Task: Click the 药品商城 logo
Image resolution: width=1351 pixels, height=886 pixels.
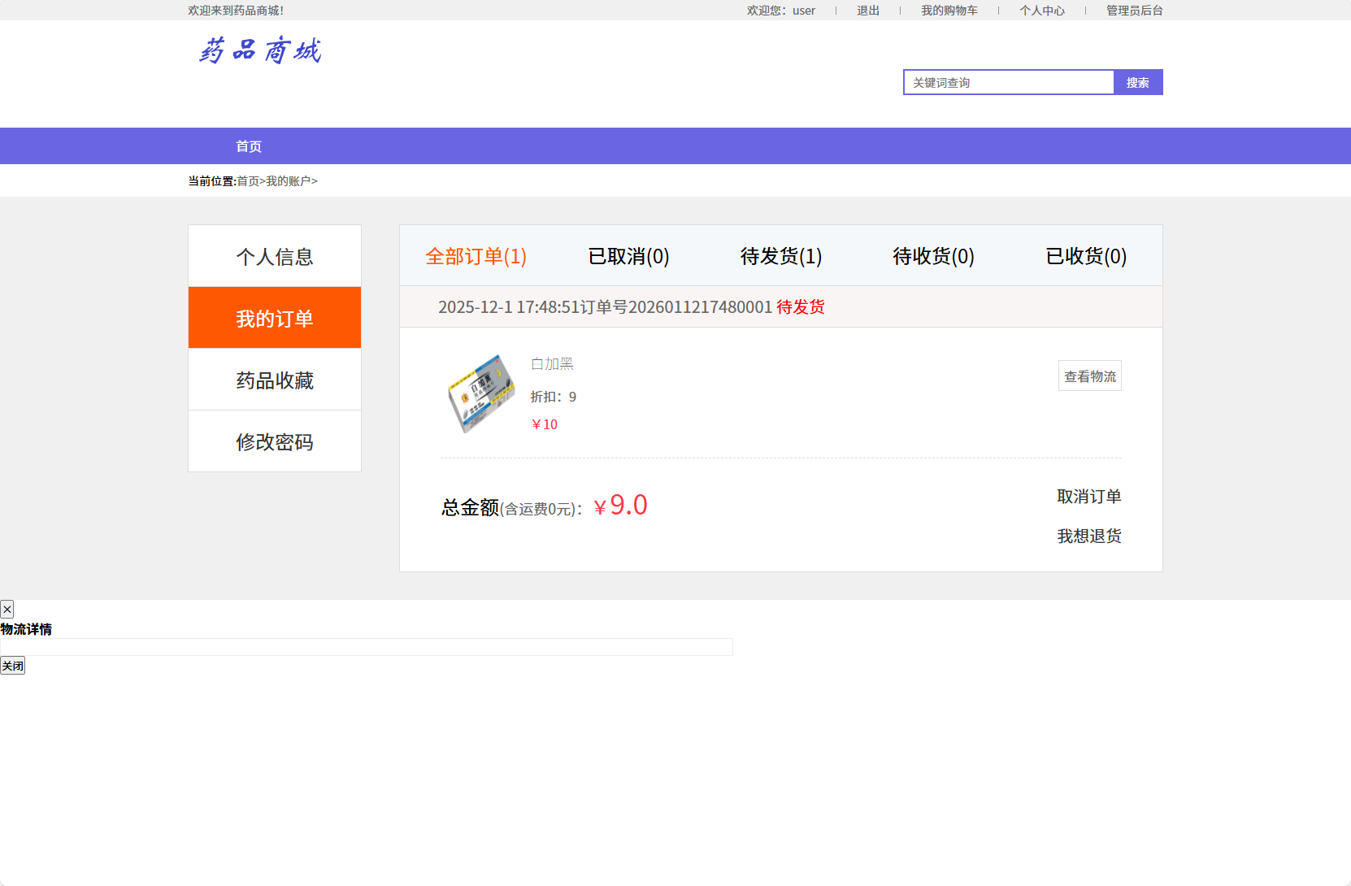Action: pyautogui.click(x=260, y=51)
